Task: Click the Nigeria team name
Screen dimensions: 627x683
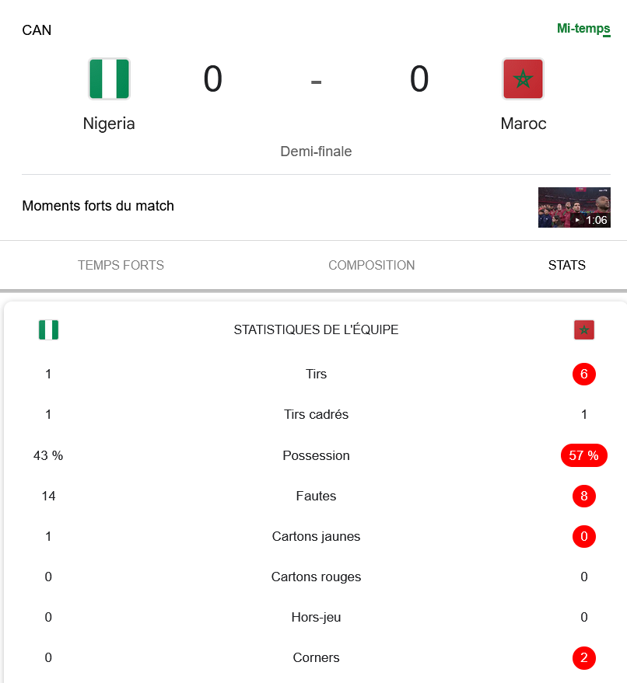Action: click(109, 124)
